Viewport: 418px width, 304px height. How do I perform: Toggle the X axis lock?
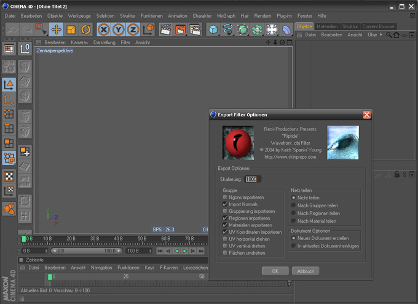pos(104,30)
